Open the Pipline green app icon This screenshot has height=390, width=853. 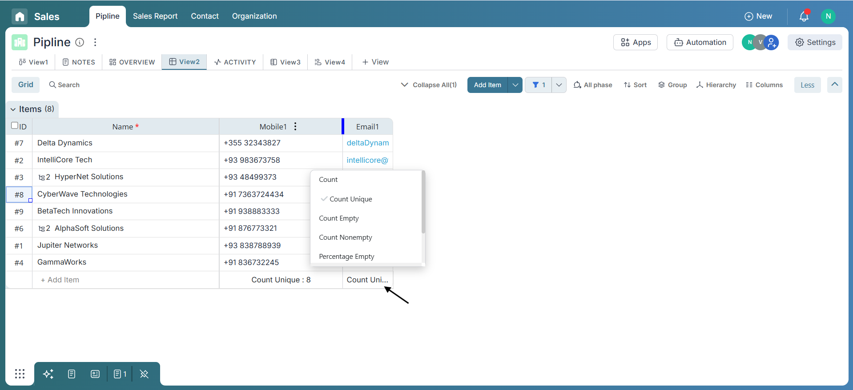click(20, 42)
